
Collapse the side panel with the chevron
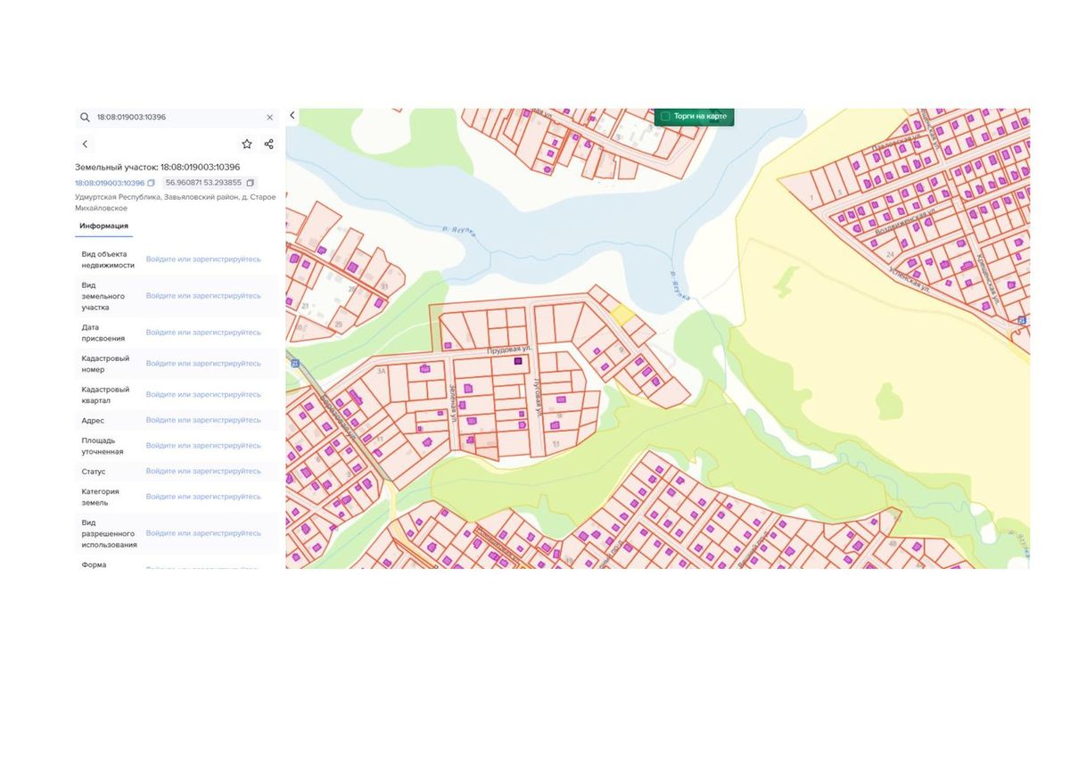(292, 116)
